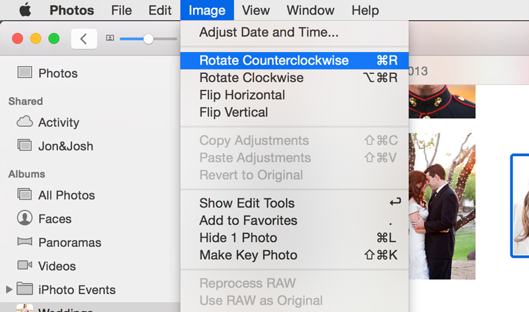
Task: Open the Help menu
Action: pyautogui.click(x=365, y=10)
